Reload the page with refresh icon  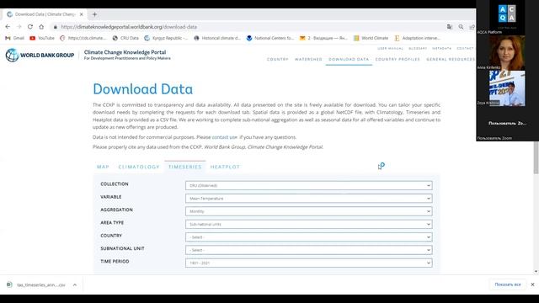30,27
